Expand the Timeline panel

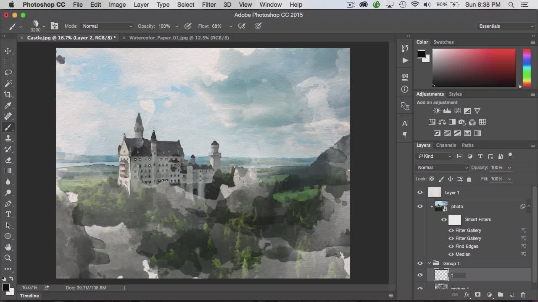(x=29, y=296)
